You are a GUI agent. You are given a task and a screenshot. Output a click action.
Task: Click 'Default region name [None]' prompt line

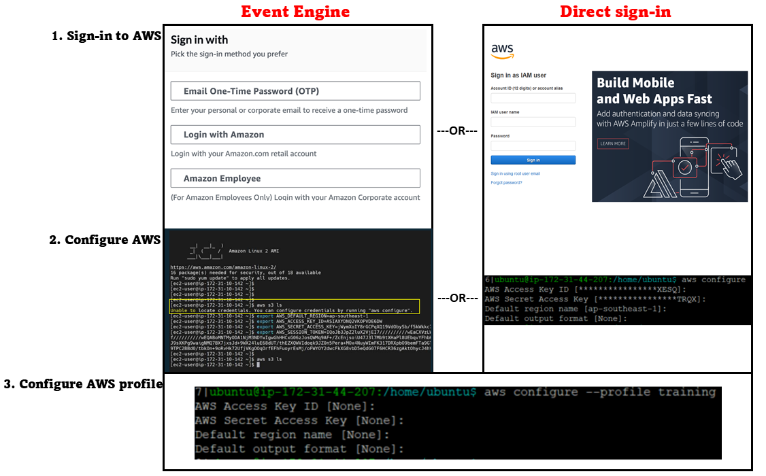click(x=292, y=435)
